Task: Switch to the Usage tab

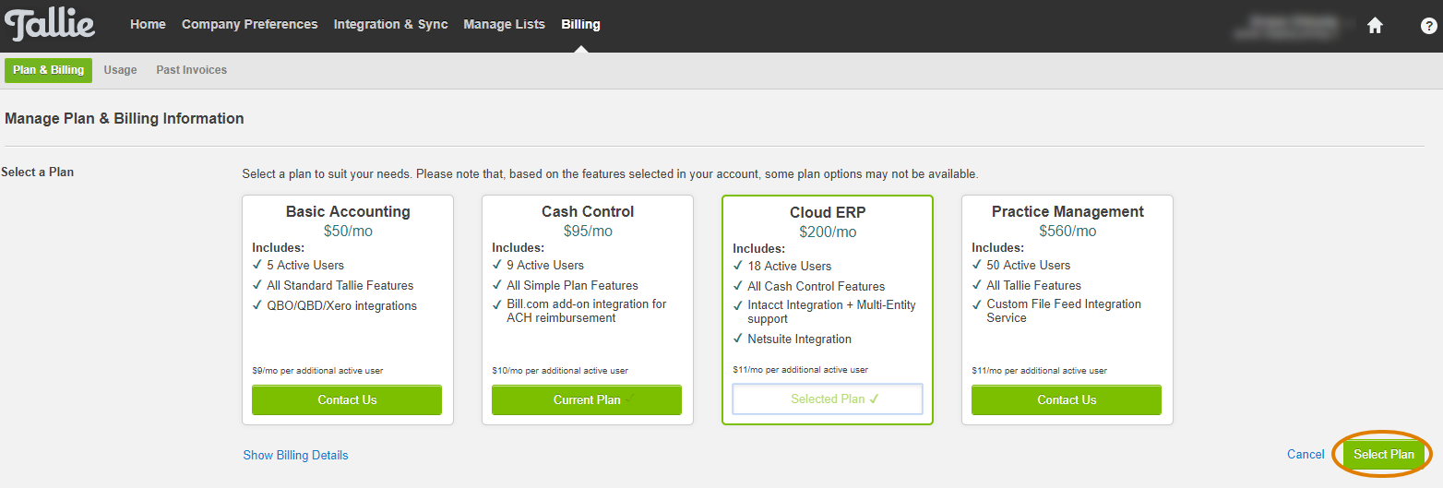Action: (x=120, y=70)
